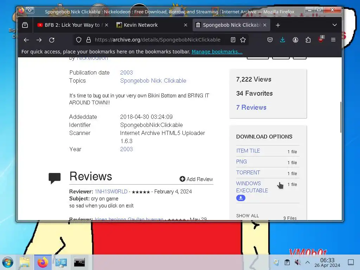Open uBlock Origin extension icon

coord(321,39)
